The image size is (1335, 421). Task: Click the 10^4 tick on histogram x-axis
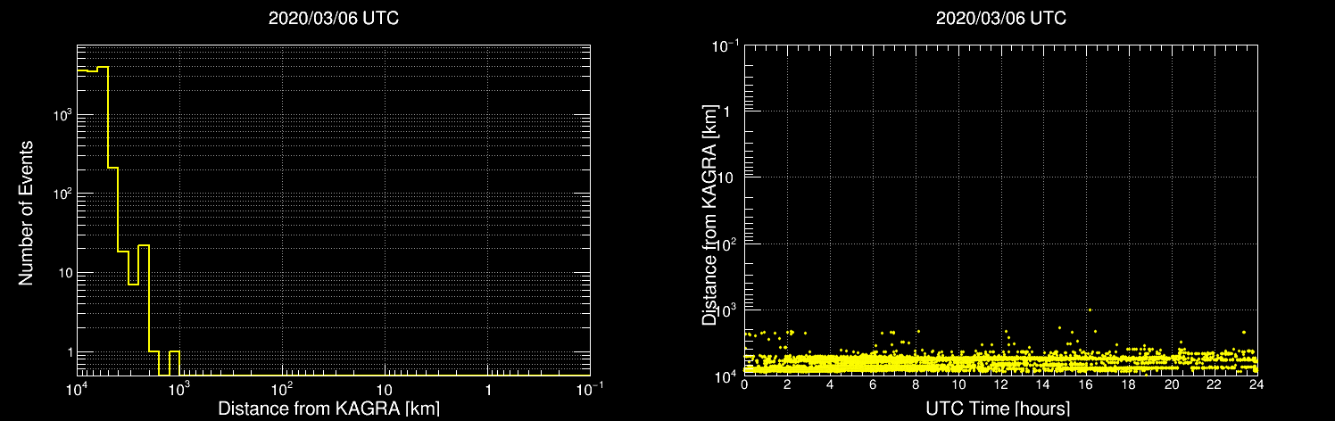tap(76, 390)
